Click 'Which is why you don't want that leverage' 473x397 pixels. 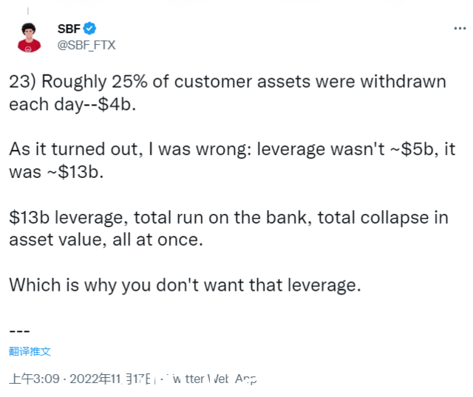185,286
